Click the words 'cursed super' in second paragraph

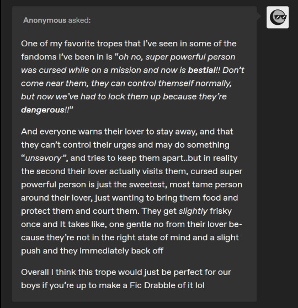tap(216, 171)
